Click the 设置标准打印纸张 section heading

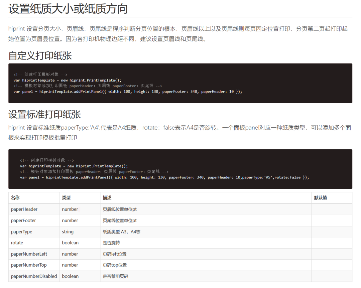click(44, 114)
